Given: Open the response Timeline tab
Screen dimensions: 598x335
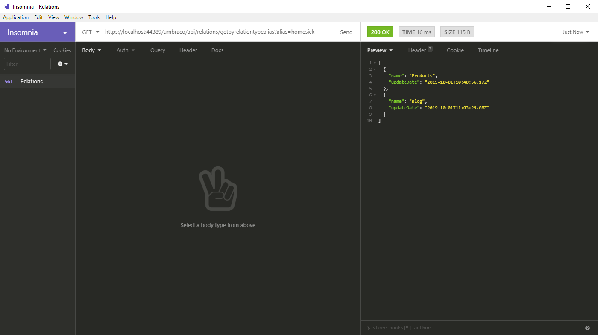Looking at the screenshot, I should (488, 50).
